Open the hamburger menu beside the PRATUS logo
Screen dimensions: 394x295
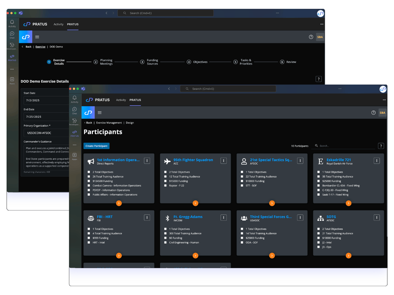click(x=99, y=112)
